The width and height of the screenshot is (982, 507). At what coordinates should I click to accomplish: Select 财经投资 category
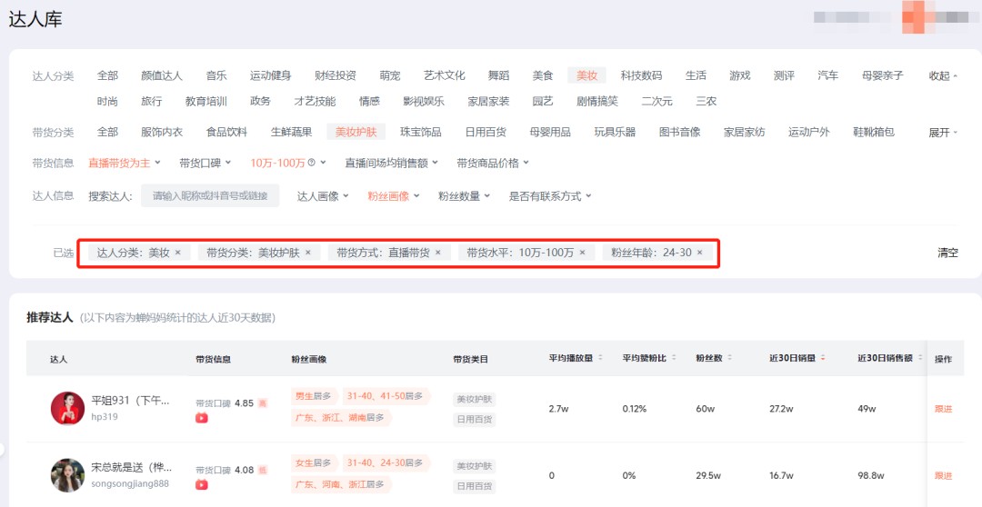pos(336,75)
